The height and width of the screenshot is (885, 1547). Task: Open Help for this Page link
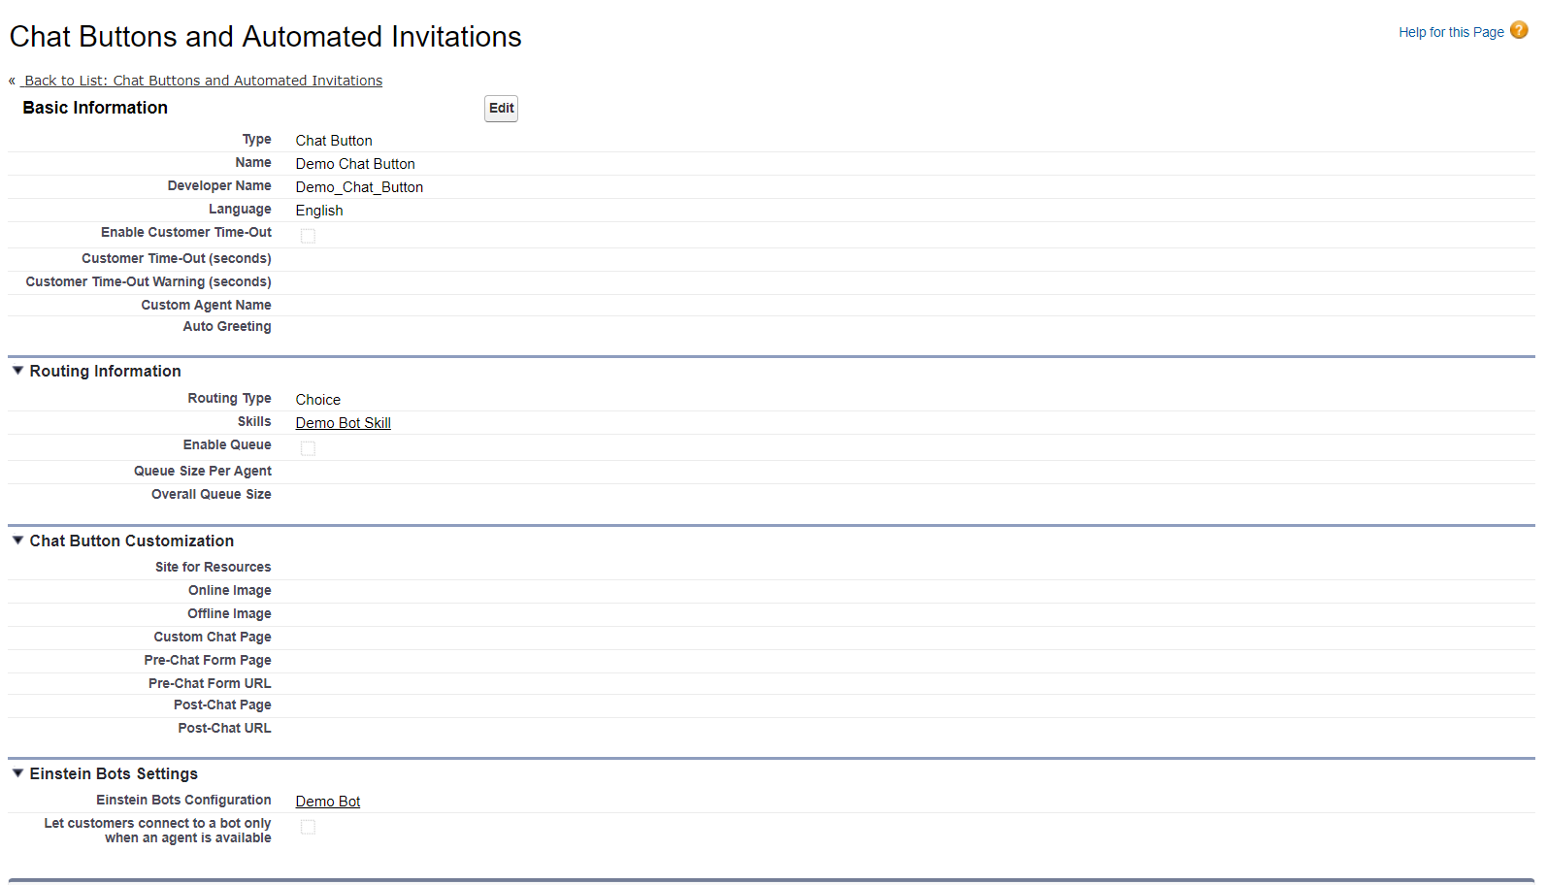click(1451, 32)
